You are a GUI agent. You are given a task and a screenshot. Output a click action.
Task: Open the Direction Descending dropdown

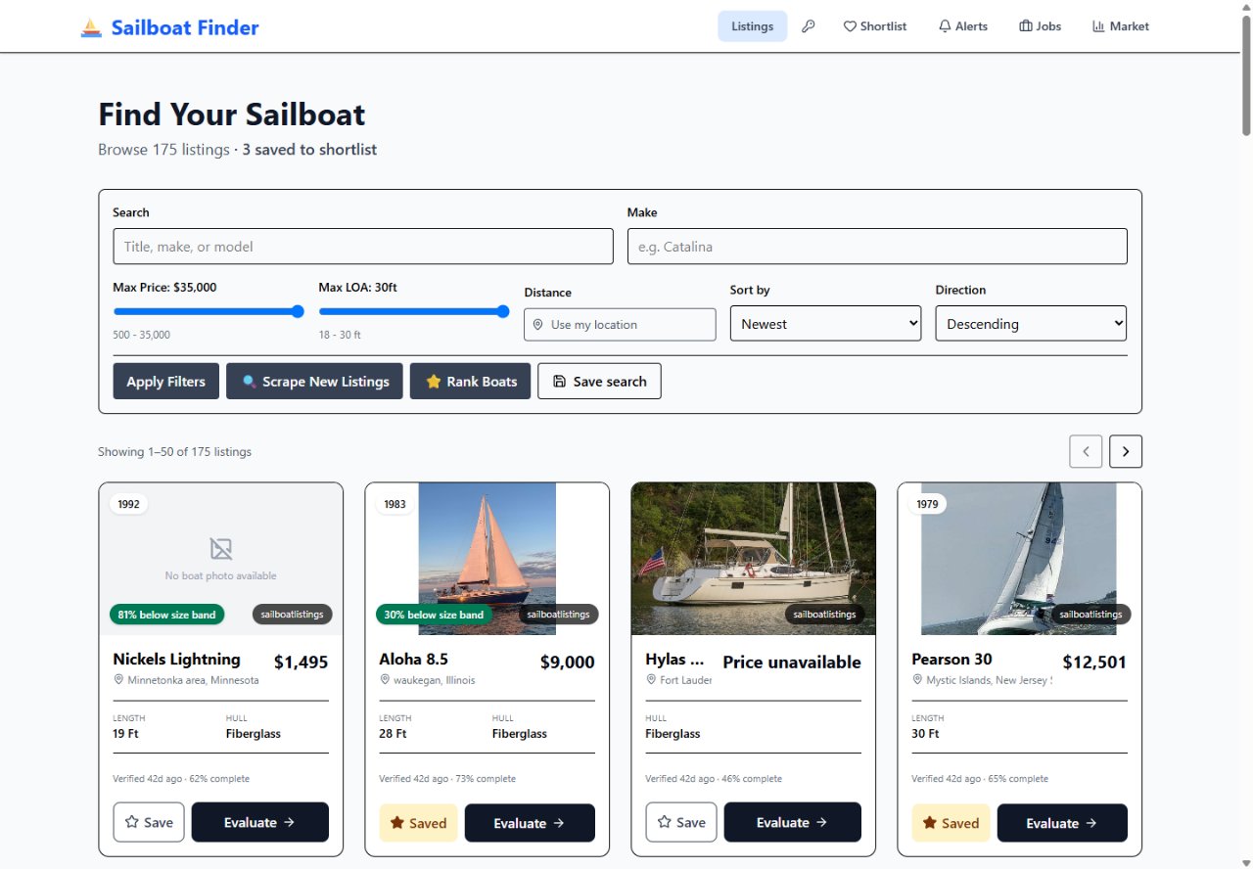pos(1031,323)
